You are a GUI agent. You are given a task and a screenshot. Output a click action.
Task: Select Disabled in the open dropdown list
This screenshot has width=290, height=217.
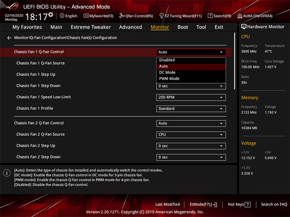[191, 60]
